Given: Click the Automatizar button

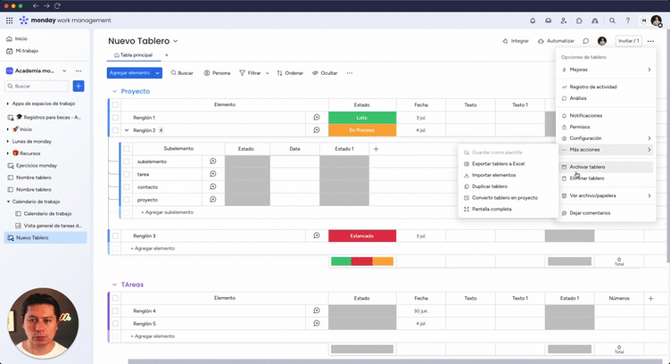Looking at the screenshot, I should (556, 41).
